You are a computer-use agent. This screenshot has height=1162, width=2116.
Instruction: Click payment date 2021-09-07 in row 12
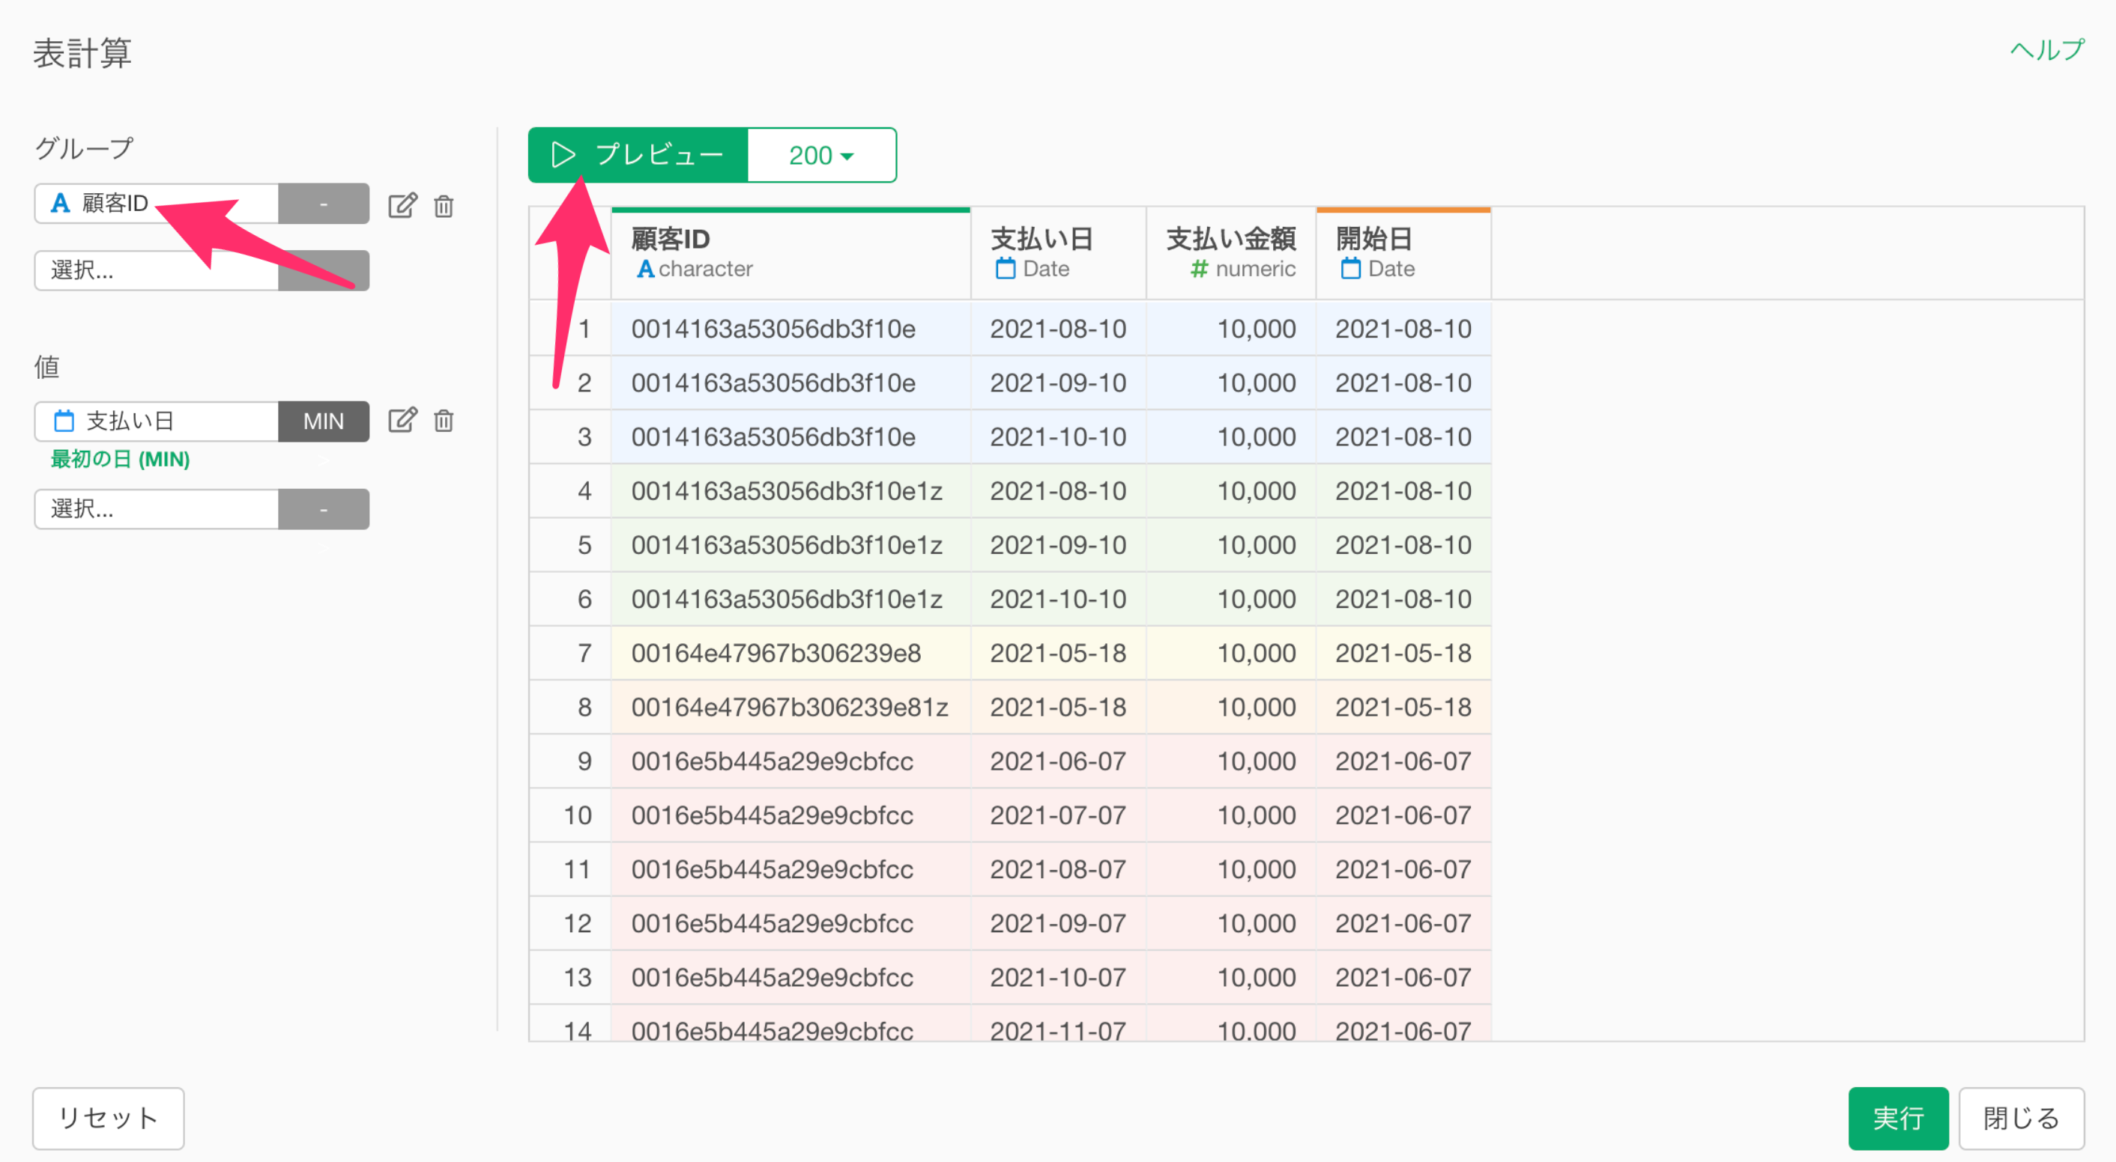point(1058,925)
